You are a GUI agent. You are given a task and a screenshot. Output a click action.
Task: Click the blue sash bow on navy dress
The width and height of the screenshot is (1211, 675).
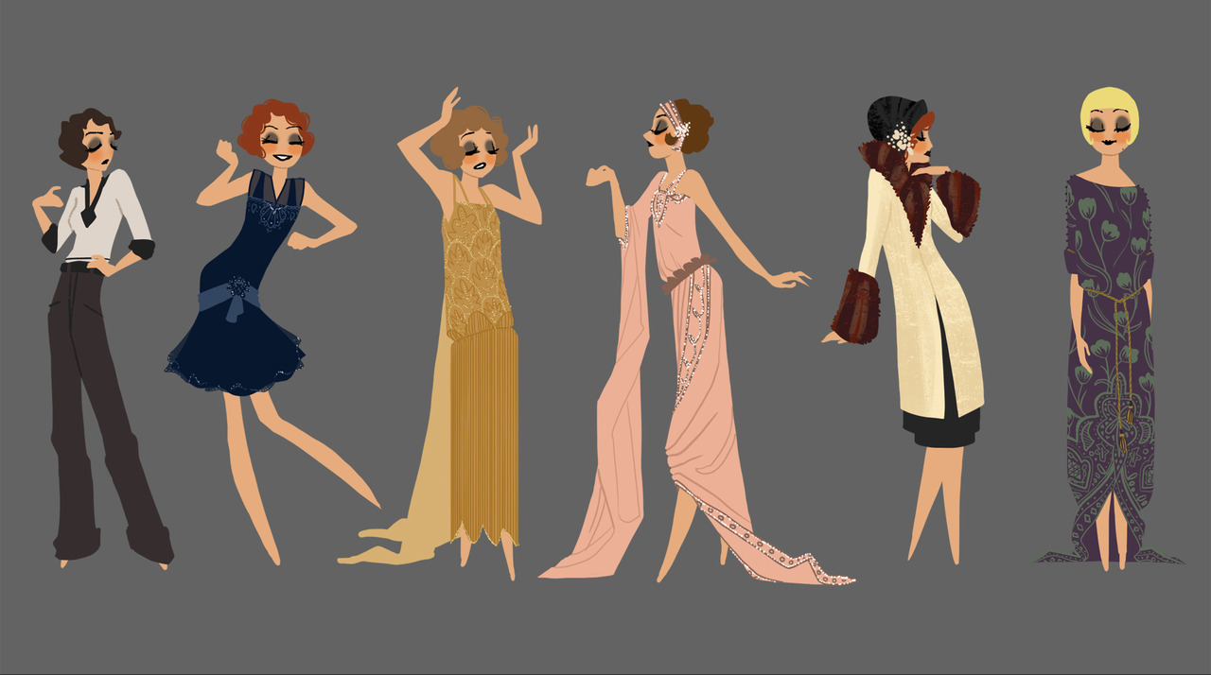point(232,298)
